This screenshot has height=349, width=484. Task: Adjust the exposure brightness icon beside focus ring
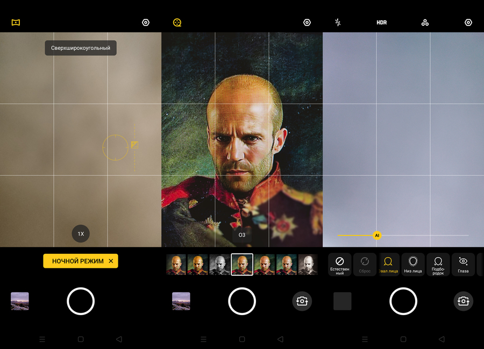pos(134,145)
